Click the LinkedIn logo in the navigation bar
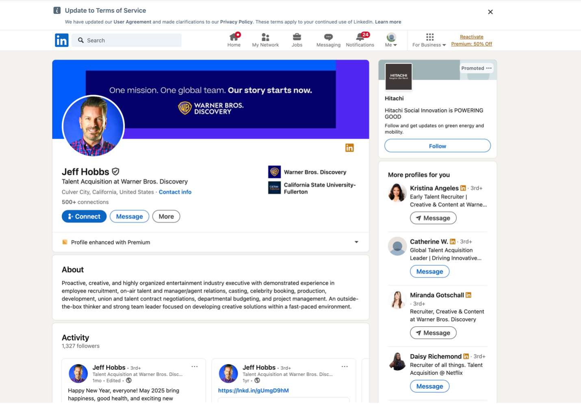 pyautogui.click(x=61, y=40)
